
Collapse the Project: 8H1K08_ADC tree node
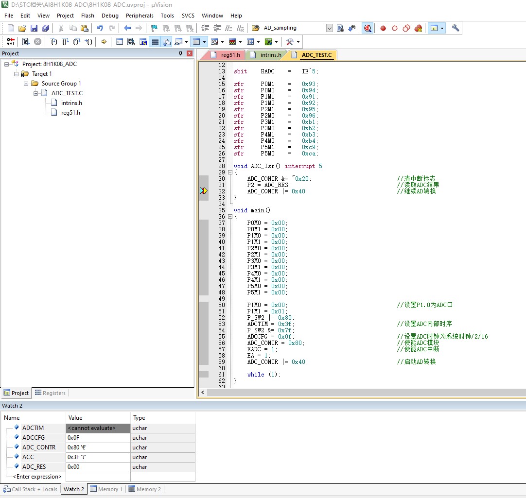pyautogui.click(x=7, y=64)
